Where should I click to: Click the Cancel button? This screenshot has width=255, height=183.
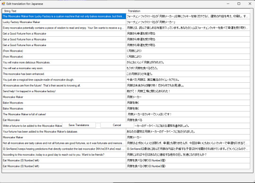(x=117, y=125)
